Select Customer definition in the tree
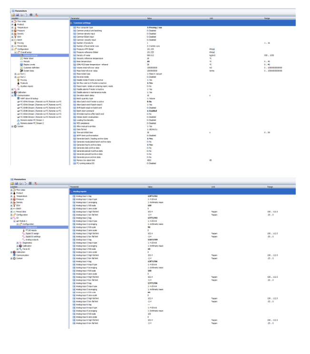The height and width of the screenshot is (354, 310). tap(31, 68)
